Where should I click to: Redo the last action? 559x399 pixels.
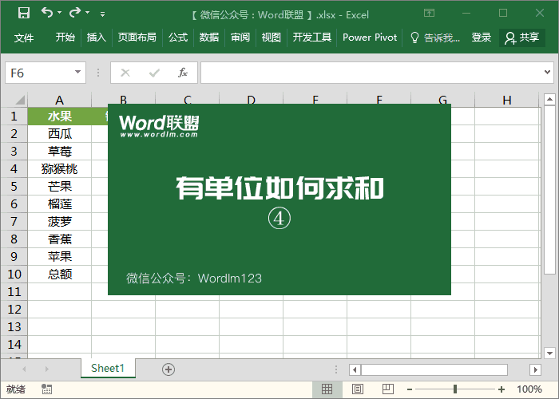pyautogui.click(x=75, y=14)
